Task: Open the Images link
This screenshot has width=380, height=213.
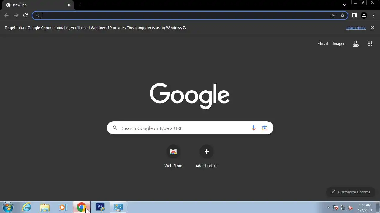Action: click(339, 43)
